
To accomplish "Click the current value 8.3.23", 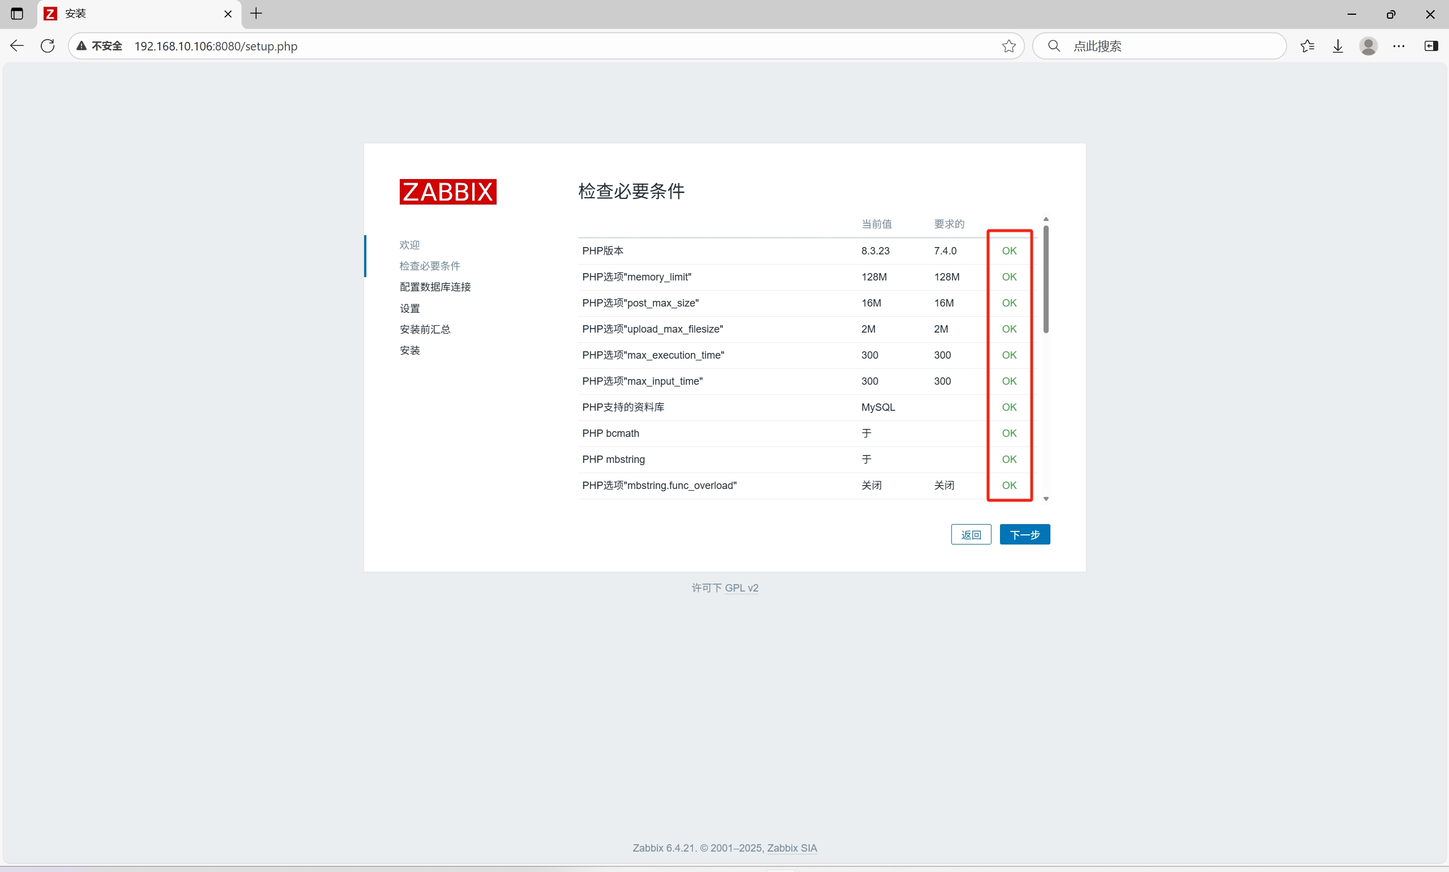I will [x=875, y=250].
